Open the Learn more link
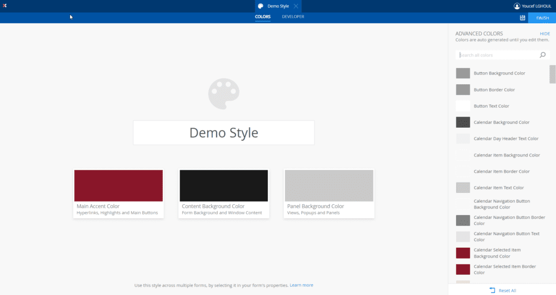 click(x=301, y=285)
